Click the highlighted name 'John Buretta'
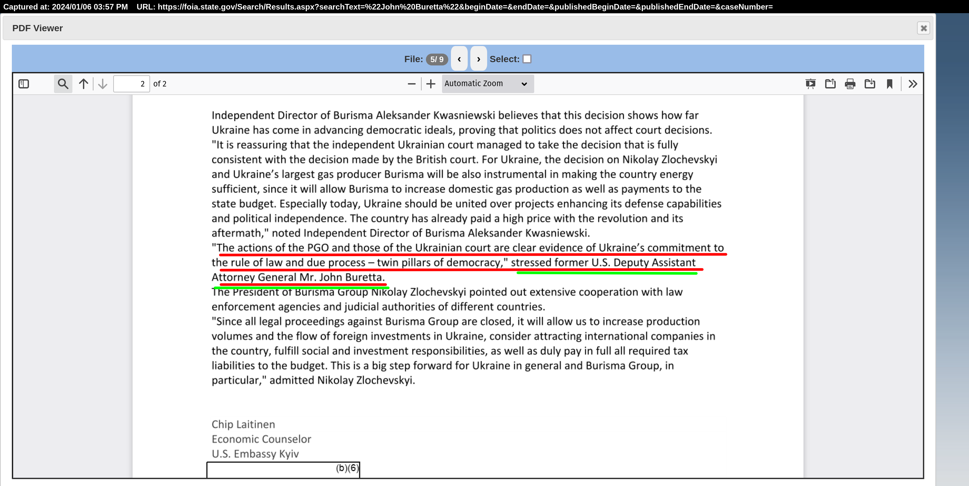This screenshot has height=486, width=969. click(x=351, y=278)
